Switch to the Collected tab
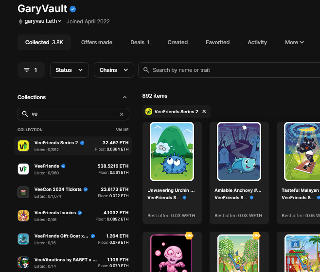This screenshot has height=272, width=320. (x=44, y=42)
